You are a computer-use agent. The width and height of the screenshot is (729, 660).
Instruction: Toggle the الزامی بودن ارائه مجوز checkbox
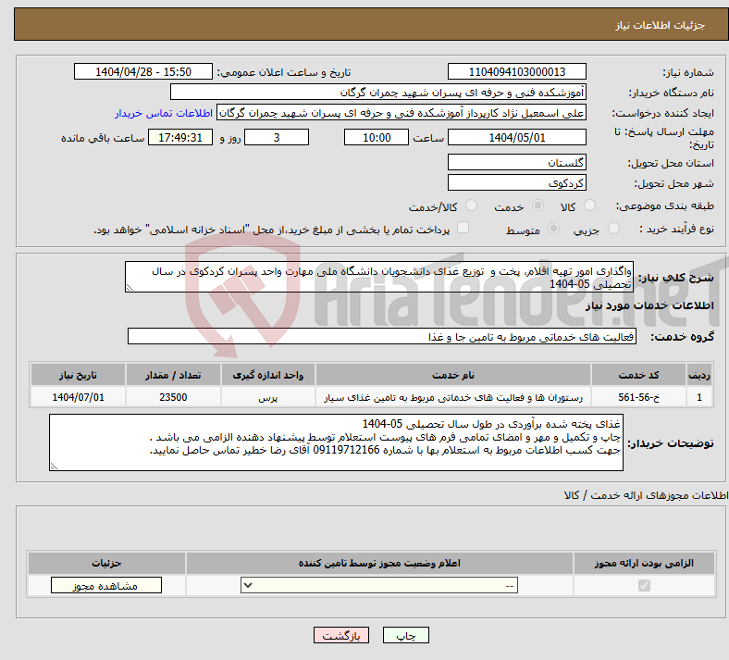point(644,585)
